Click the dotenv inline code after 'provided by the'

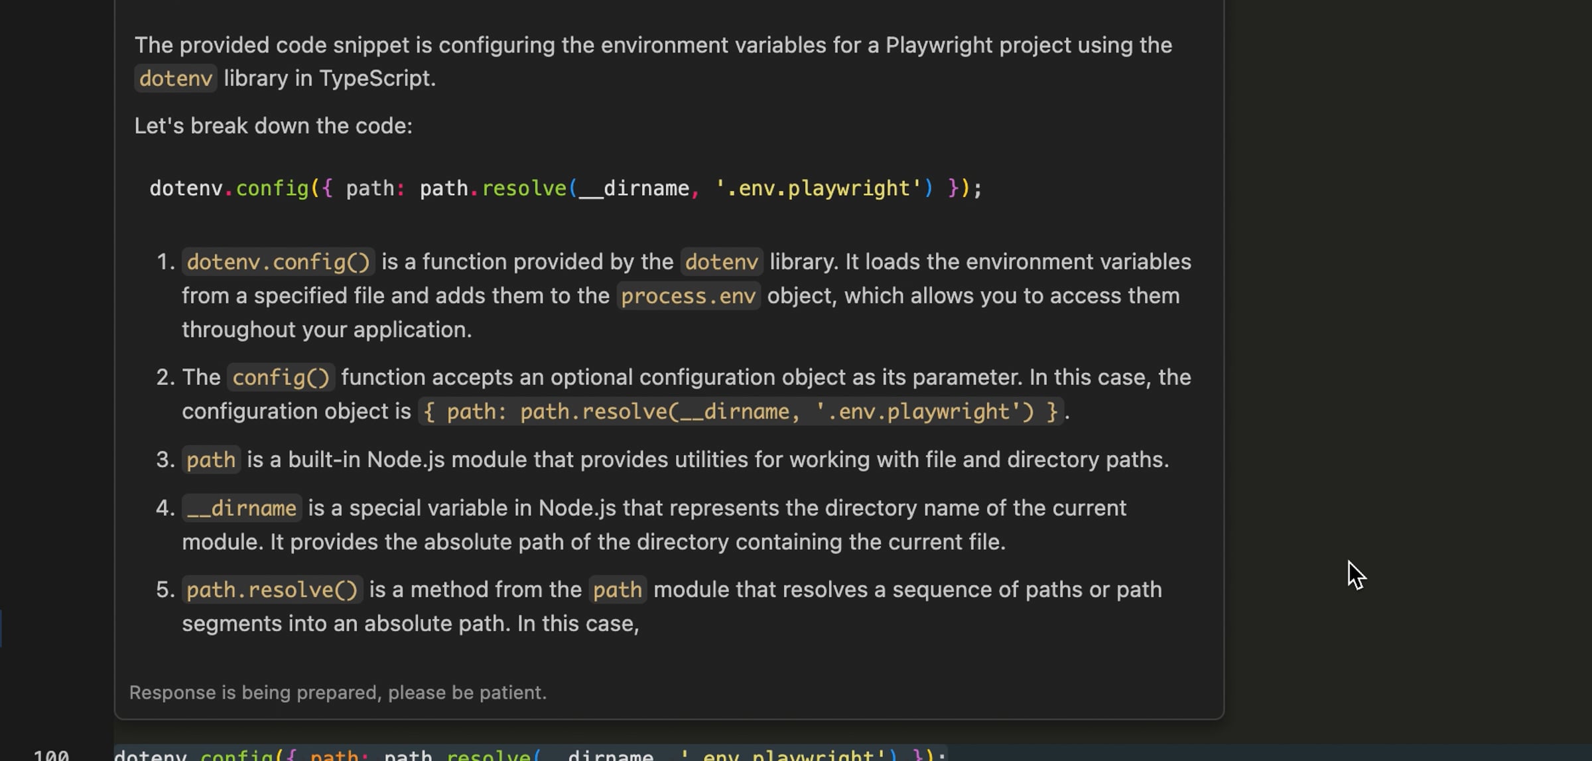(x=721, y=262)
